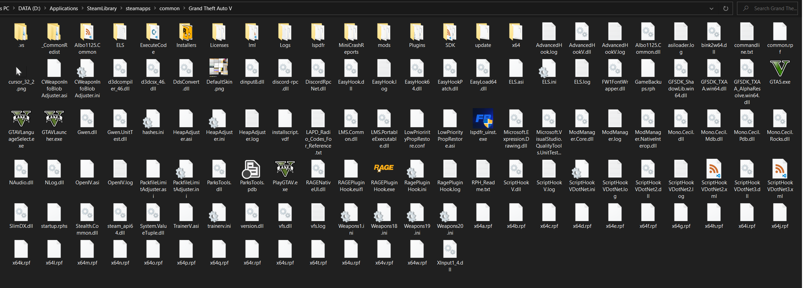803x288 pixels.
Task: Select the file name "asiloader.log"
Action: [x=681, y=48]
